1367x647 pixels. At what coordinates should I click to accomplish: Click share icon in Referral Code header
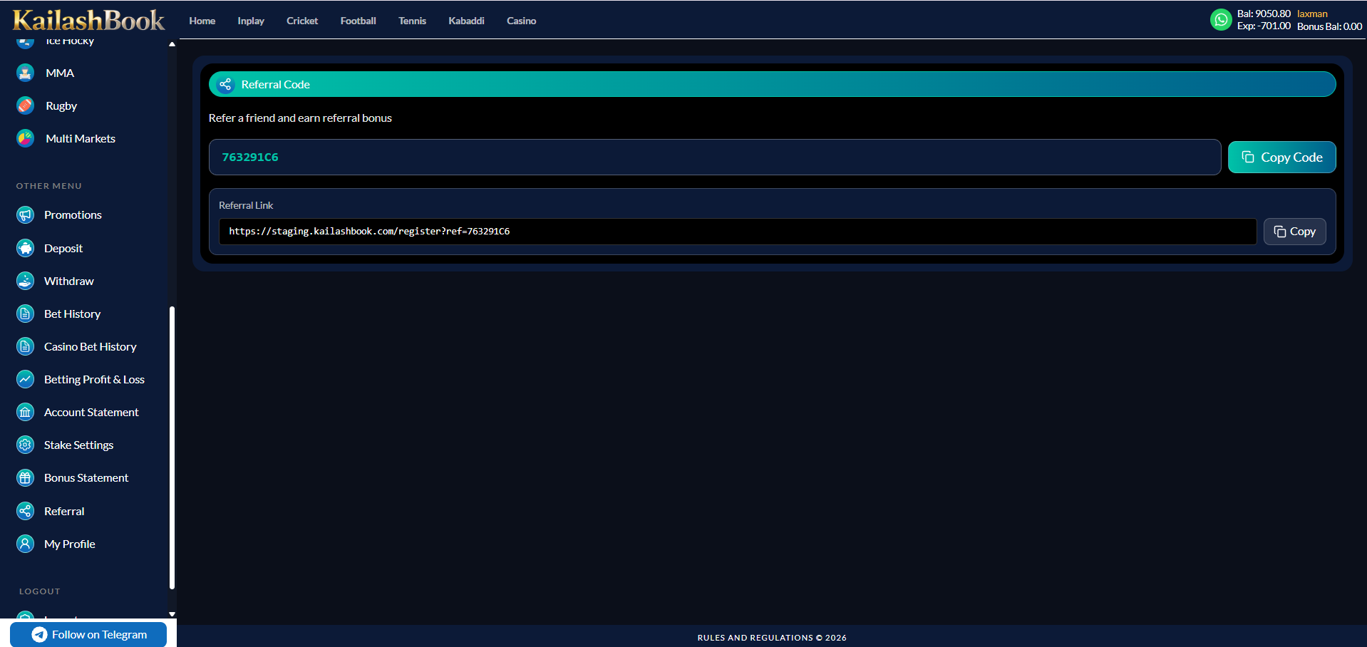(225, 84)
